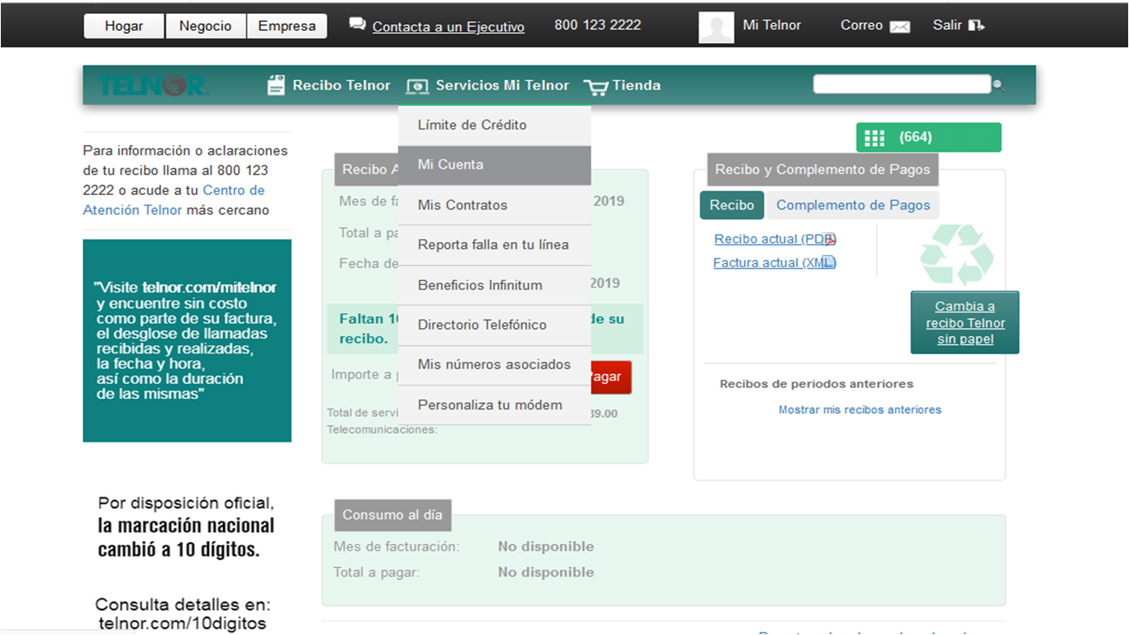Click the 800 123 2222 phone number
Screen dimensions: 1129x635
point(598,25)
